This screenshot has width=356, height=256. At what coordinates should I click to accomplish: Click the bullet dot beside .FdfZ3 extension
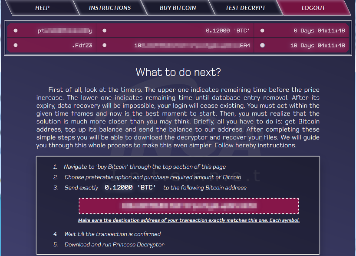[x=16, y=45]
